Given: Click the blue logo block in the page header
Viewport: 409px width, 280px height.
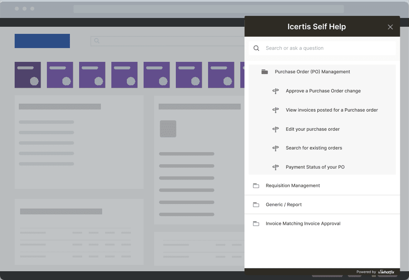Looking at the screenshot, I should pyautogui.click(x=42, y=41).
